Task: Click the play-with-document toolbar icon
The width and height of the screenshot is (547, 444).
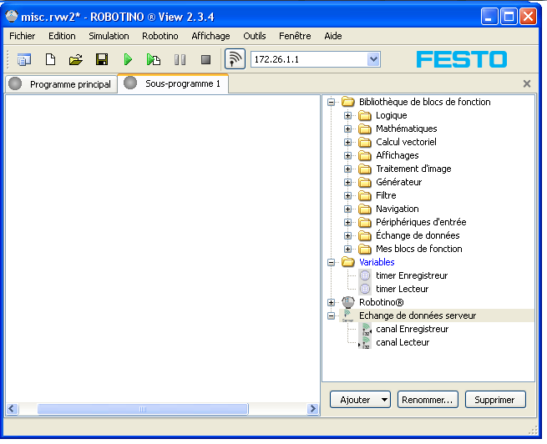Action: 154,59
